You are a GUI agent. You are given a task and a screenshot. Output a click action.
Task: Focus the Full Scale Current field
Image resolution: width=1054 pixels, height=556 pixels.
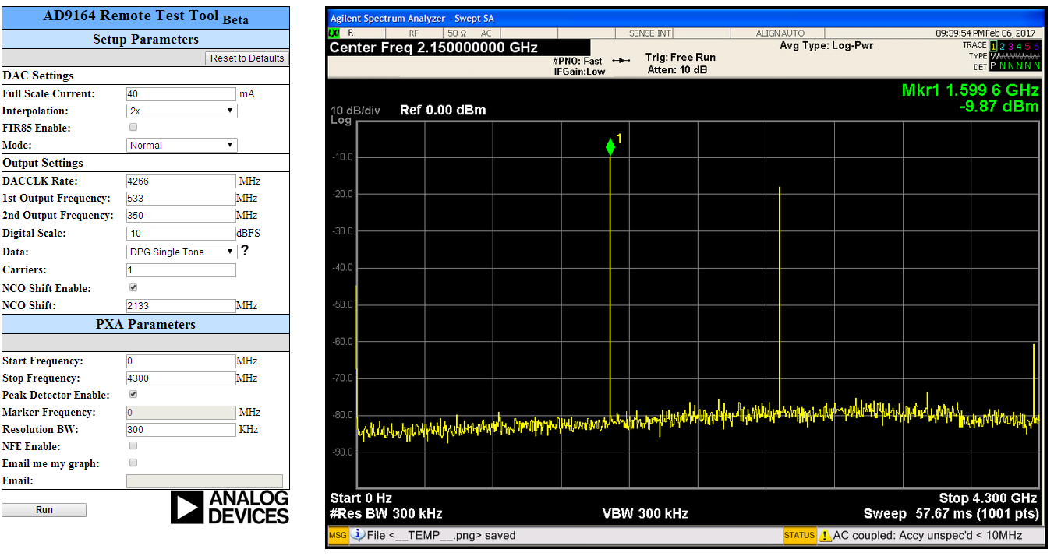[181, 93]
